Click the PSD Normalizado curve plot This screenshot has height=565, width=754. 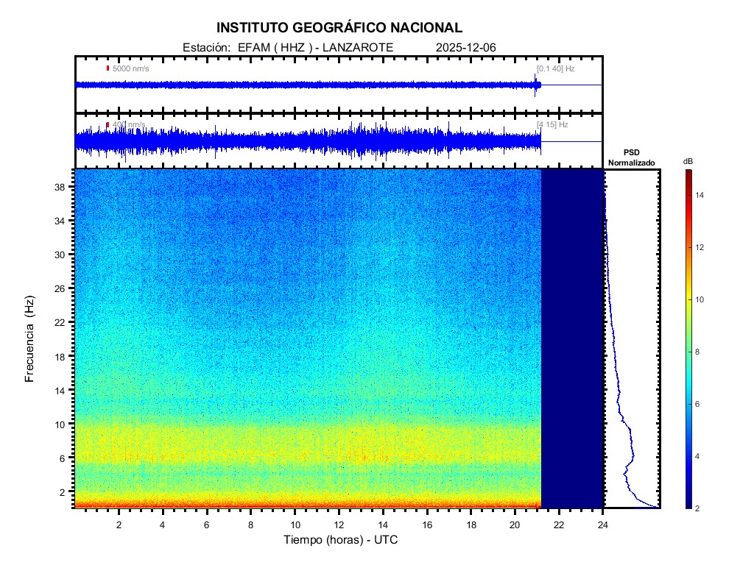coord(632,338)
